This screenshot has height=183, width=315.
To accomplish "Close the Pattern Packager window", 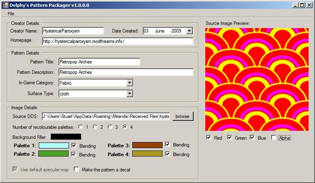I will tap(309, 5).
